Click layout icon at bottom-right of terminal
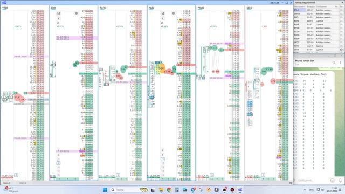Viewport: 345px width, 194px height. pyautogui.click(x=290, y=183)
